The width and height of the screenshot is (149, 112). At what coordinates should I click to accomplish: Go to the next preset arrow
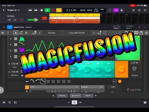(x=94, y=33)
